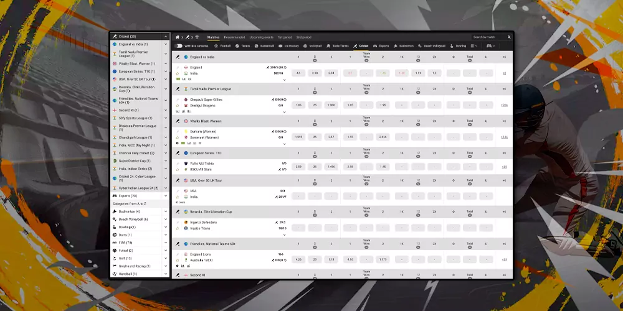Open Team Wins dropdown in England vs India header

point(366,60)
